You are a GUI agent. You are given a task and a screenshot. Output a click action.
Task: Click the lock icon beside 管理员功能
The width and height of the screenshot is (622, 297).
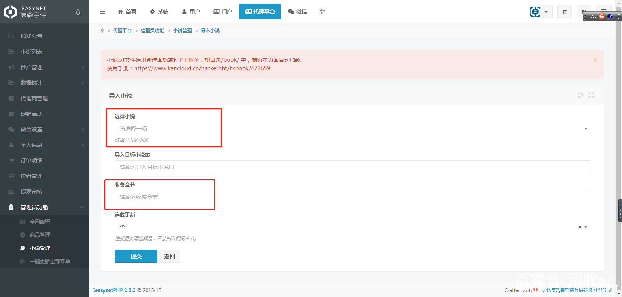11,207
